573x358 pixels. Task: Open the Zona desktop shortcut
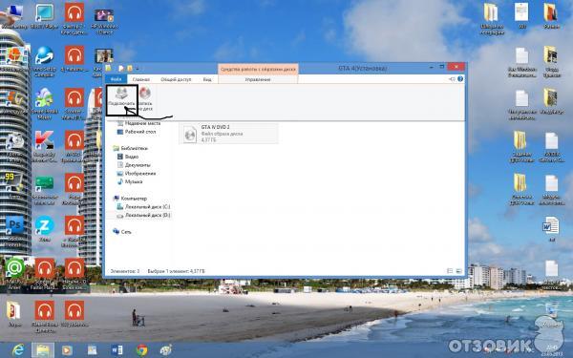pyautogui.click(x=44, y=229)
